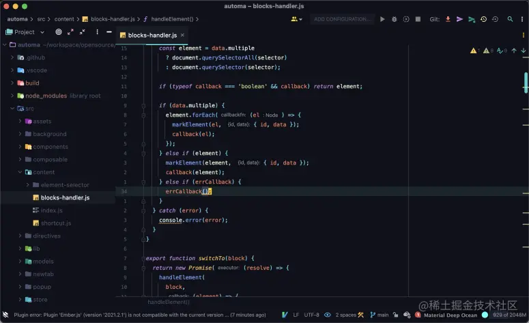Screen dimensions: 529x323
Task: Open Material Deep Ocean theme switcher
Action: click(x=451, y=315)
